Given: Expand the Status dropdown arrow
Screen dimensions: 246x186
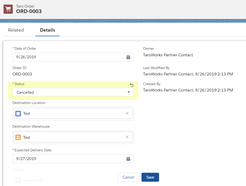Looking at the screenshot, I should click(129, 92).
